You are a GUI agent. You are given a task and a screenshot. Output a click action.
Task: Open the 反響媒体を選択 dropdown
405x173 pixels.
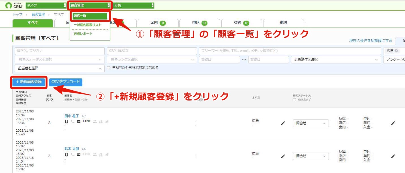336,59
